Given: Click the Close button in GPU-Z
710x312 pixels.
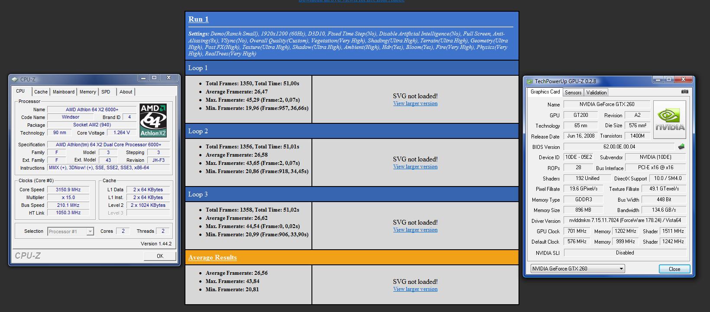Looking at the screenshot, I should [674, 269].
